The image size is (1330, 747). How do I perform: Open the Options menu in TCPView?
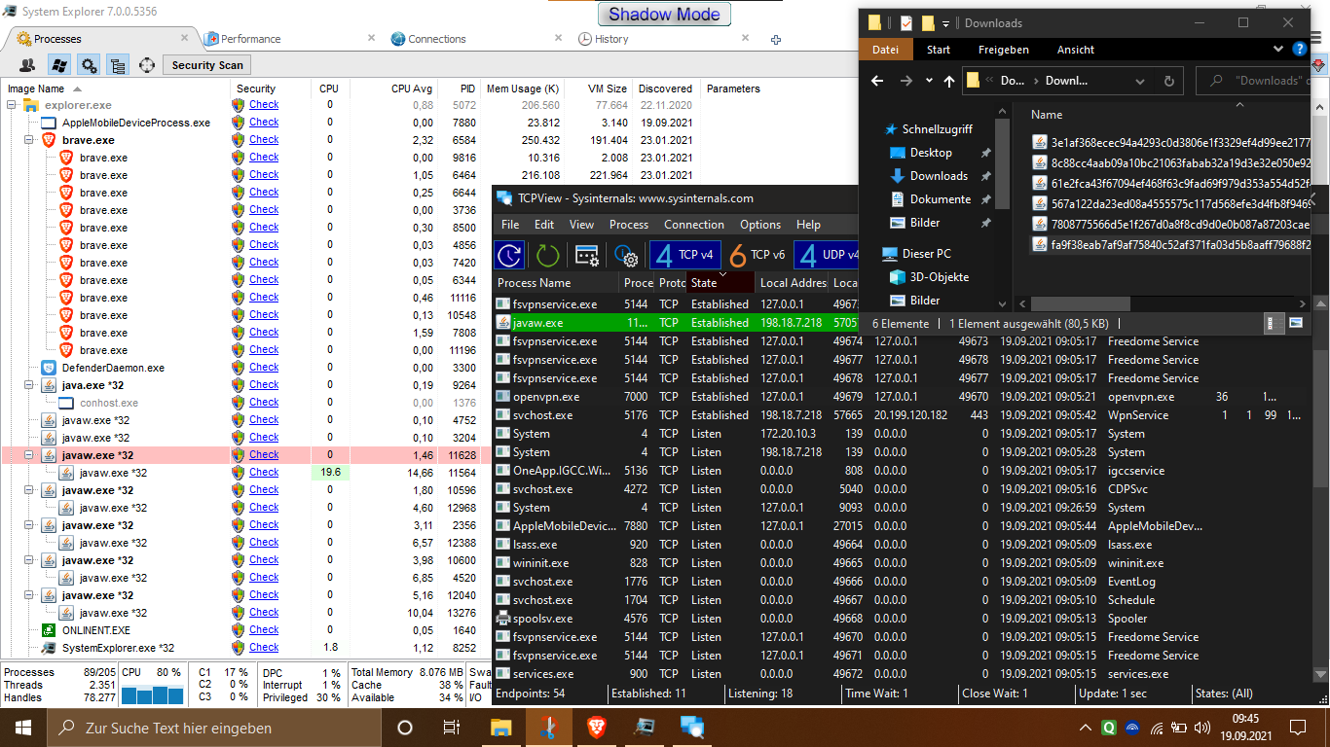(760, 225)
